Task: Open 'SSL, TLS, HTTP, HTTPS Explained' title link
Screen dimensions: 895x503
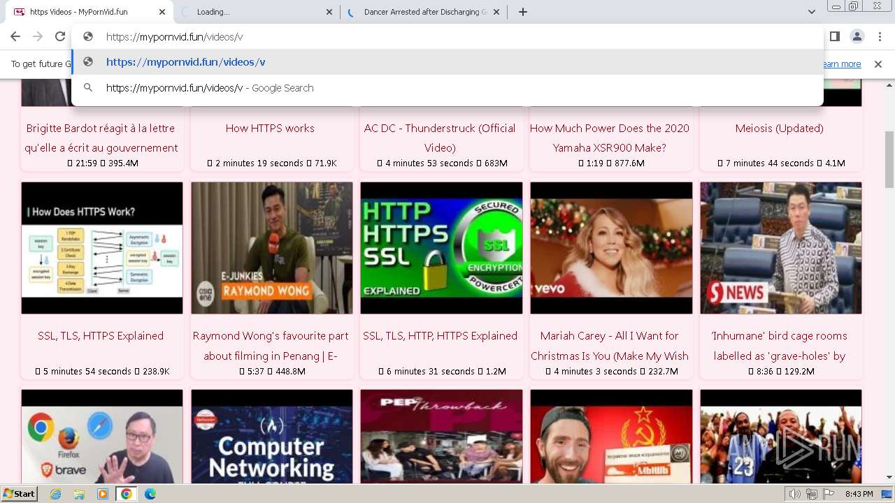Action: (440, 336)
